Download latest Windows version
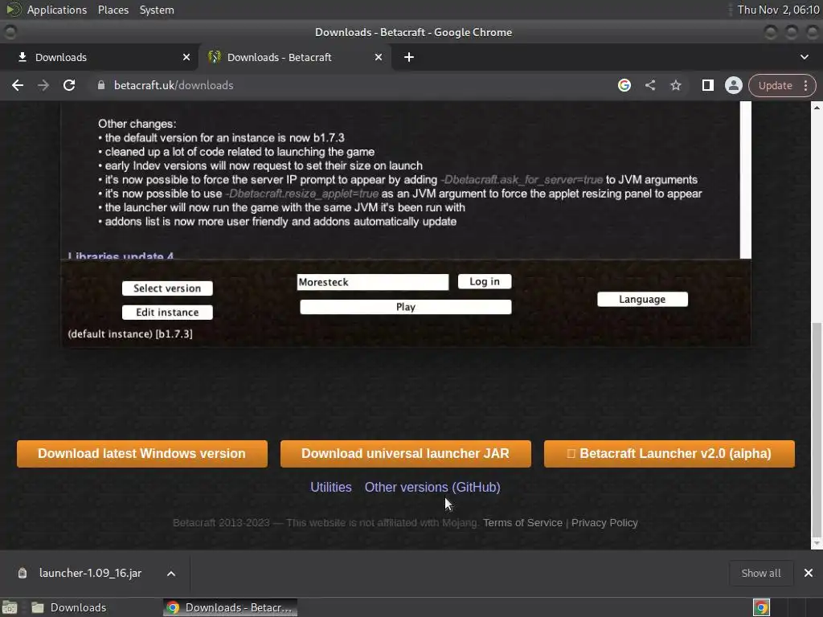 [141, 454]
